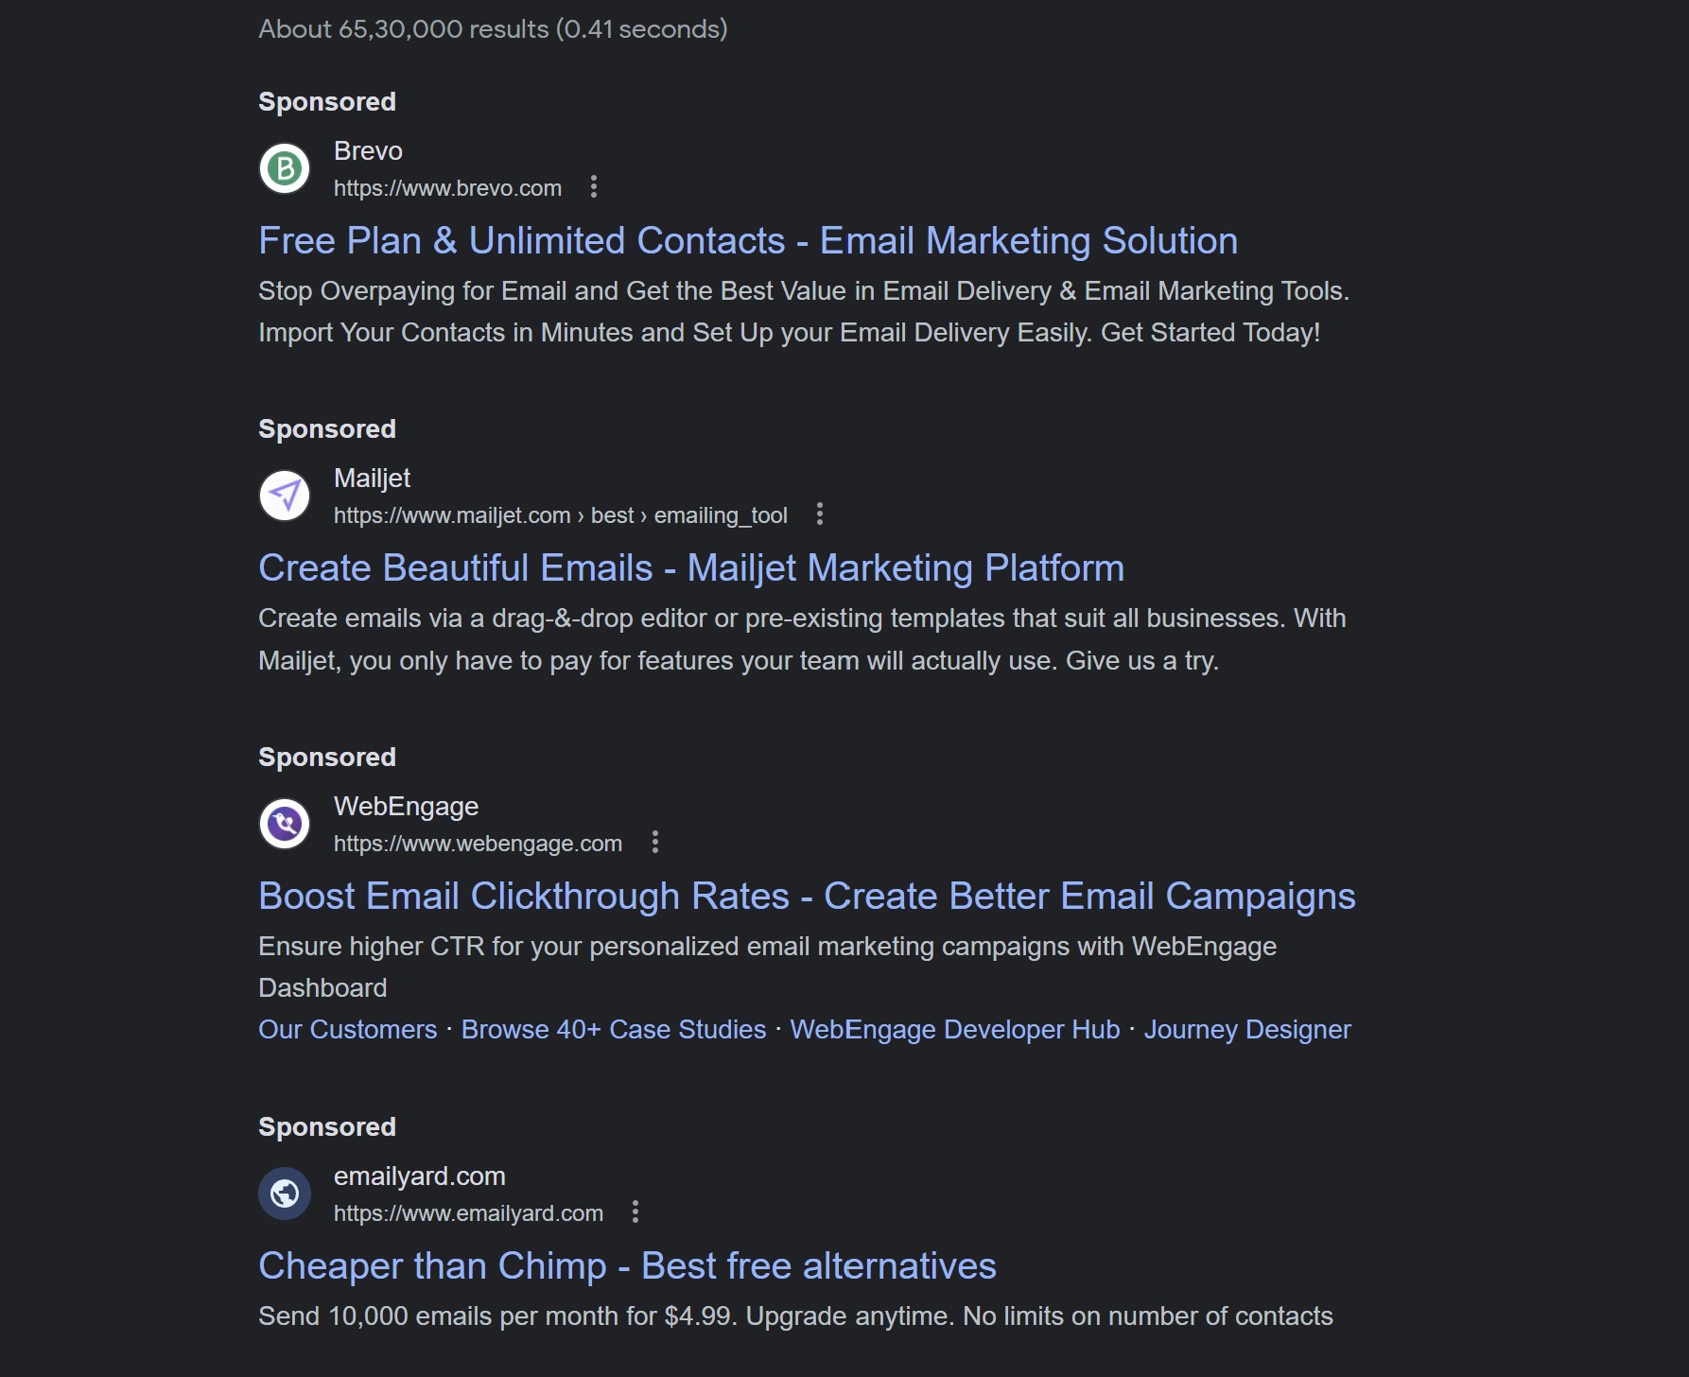Open the three-dot menu beside brevo.com URL
The height and width of the screenshot is (1377, 1689).
tap(594, 187)
